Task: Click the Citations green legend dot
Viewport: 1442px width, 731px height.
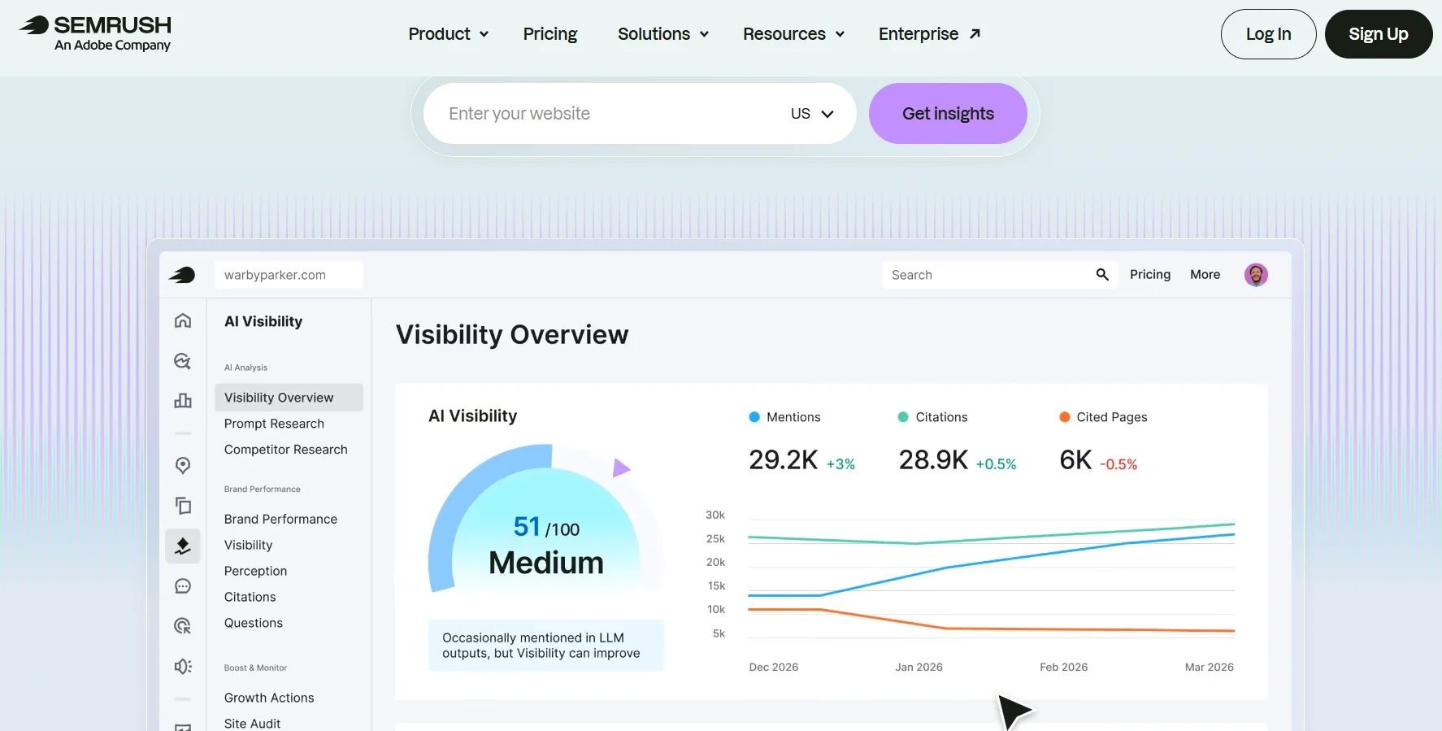Action: click(902, 417)
